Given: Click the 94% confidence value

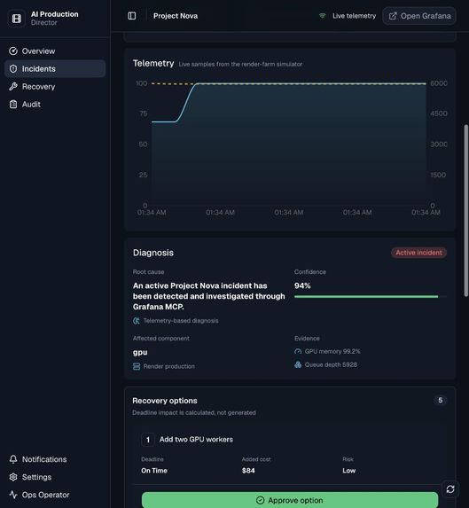Looking at the screenshot, I should click(x=302, y=285).
